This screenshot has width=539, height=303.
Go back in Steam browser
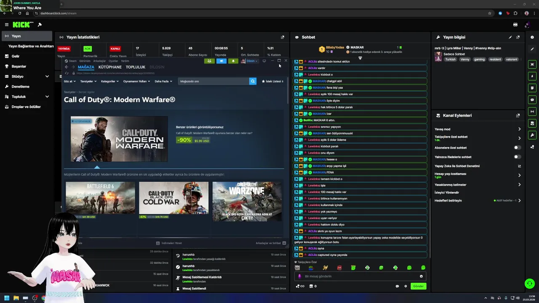coord(66,67)
